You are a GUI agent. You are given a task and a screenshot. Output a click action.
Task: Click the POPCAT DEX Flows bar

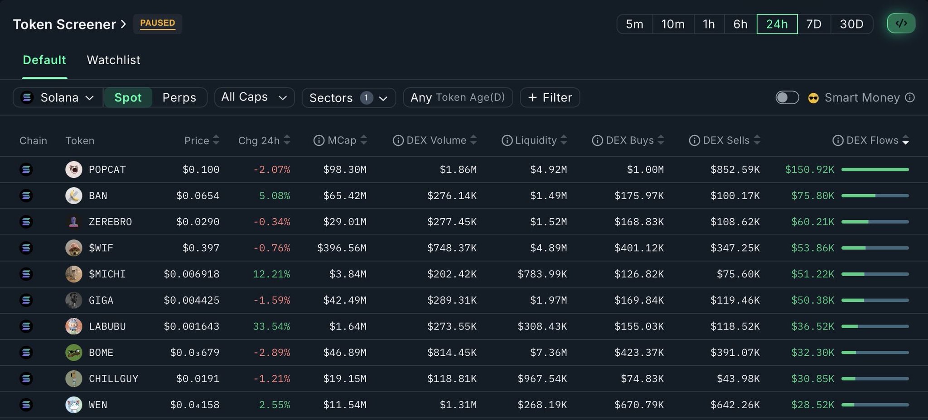point(875,170)
